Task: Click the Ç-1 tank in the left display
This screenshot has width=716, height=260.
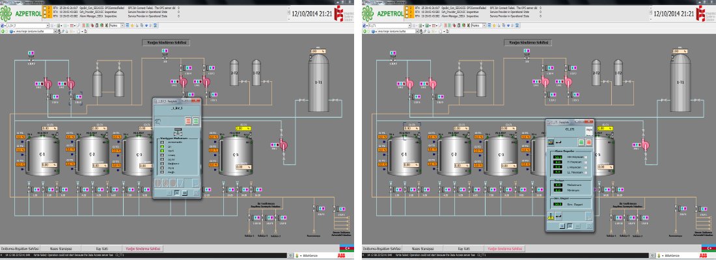Action: (39, 159)
